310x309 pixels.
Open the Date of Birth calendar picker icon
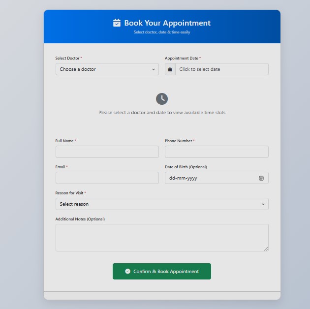coord(261,178)
